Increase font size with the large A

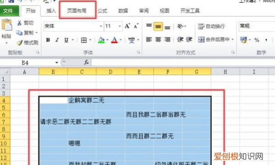pyautogui.click(x=127, y=26)
